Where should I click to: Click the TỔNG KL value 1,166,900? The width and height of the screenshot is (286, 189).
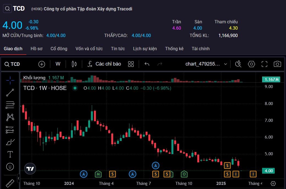pos(228,35)
